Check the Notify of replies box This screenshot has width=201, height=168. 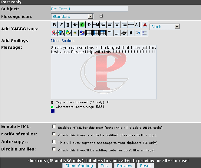pos(54,134)
